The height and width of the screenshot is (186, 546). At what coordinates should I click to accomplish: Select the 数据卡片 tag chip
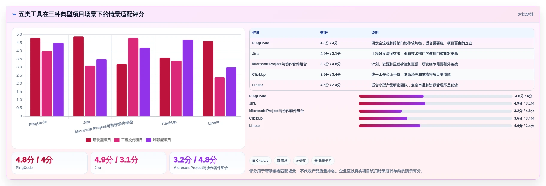point(323,161)
